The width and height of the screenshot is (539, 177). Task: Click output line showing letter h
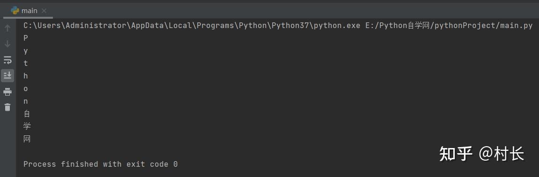click(x=25, y=76)
